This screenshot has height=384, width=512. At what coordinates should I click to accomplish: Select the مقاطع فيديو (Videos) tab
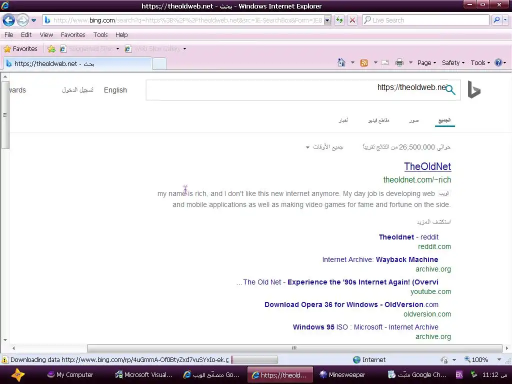tap(379, 120)
